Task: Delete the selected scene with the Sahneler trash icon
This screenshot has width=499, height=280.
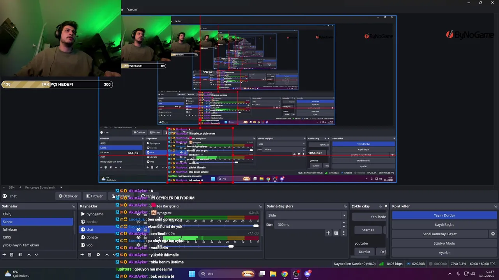Action: click(12, 255)
